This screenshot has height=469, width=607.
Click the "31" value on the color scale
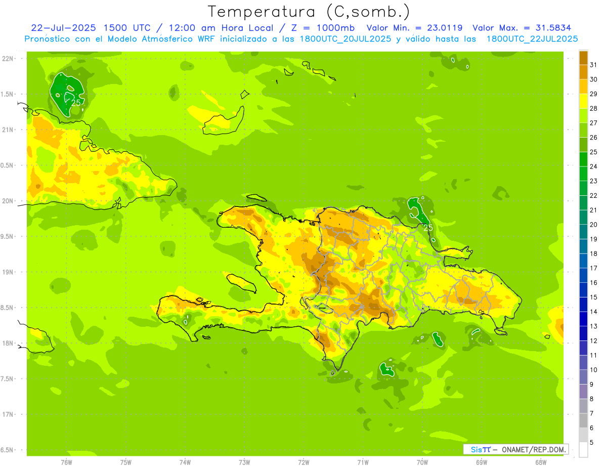point(594,65)
